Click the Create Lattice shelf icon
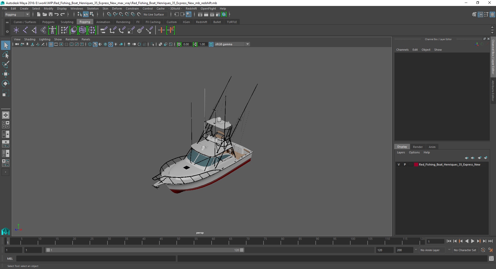The image size is (496, 269). point(82,30)
